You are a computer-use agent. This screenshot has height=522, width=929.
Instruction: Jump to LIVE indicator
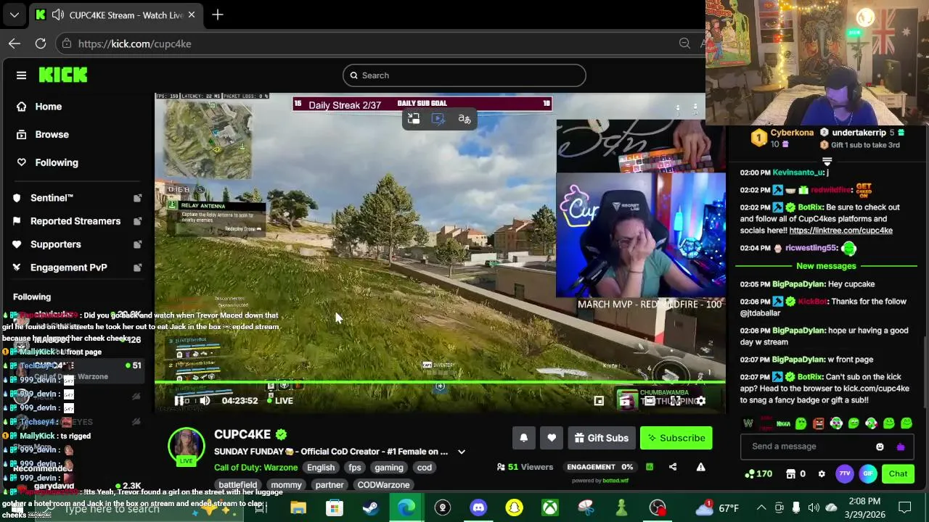click(280, 401)
